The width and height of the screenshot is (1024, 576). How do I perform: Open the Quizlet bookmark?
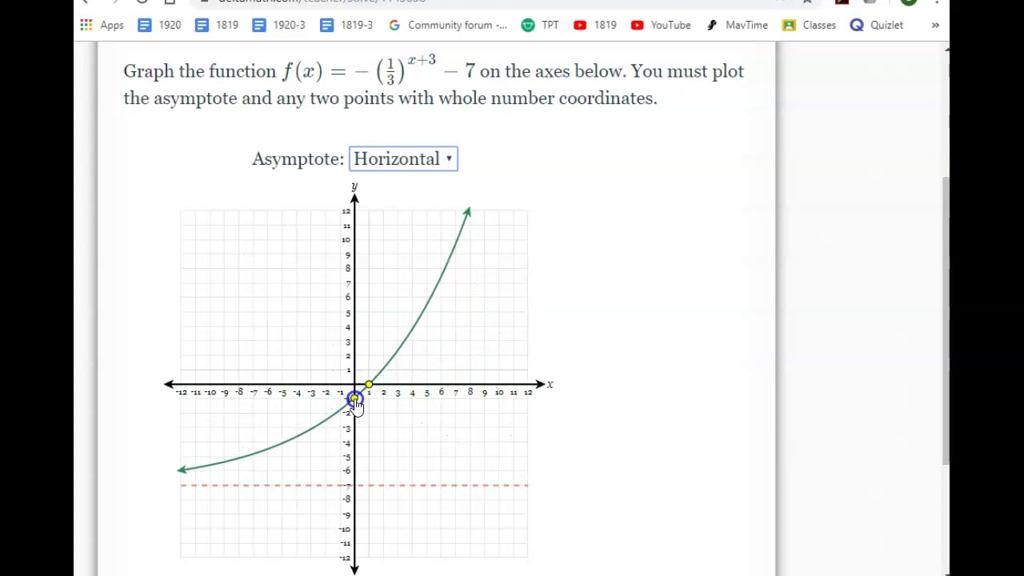click(877, 25)
